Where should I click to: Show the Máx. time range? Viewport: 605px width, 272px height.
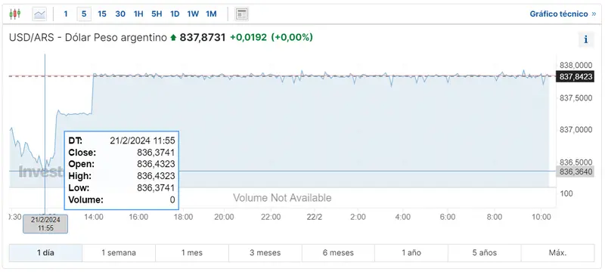click(557, 253)
